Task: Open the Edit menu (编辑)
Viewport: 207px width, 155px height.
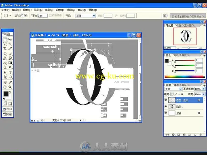Action: click(16, 10)
